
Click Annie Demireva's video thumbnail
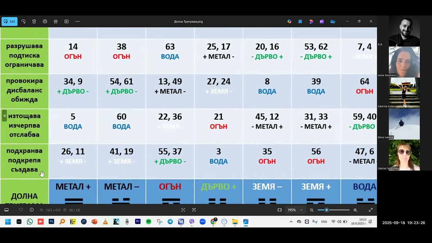(404, 62)
